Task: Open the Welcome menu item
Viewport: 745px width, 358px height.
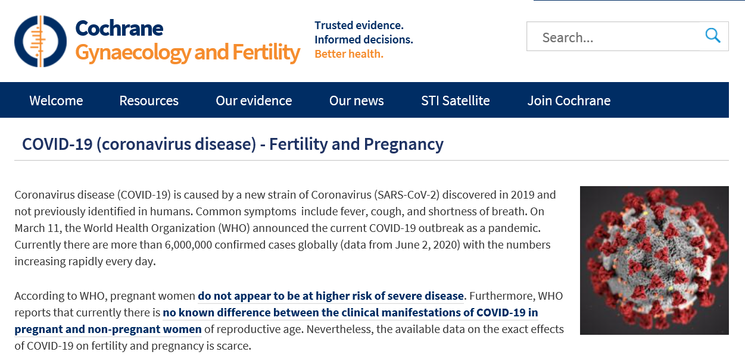Action: [56, 101]
